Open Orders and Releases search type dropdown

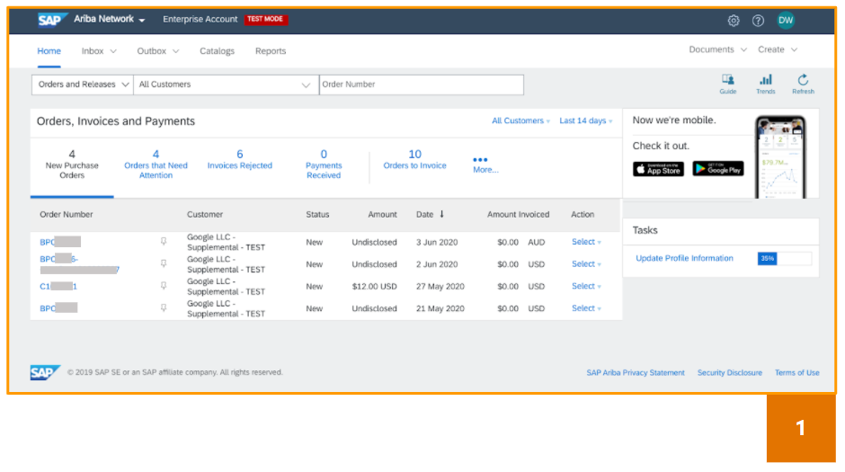[83, 85]
